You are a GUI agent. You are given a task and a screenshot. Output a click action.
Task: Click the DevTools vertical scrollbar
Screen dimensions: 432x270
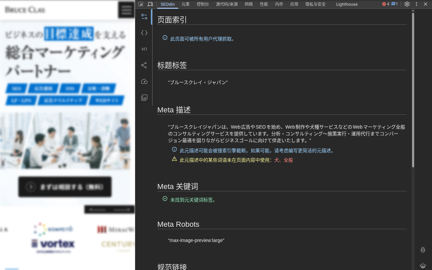tap(413, 89)
